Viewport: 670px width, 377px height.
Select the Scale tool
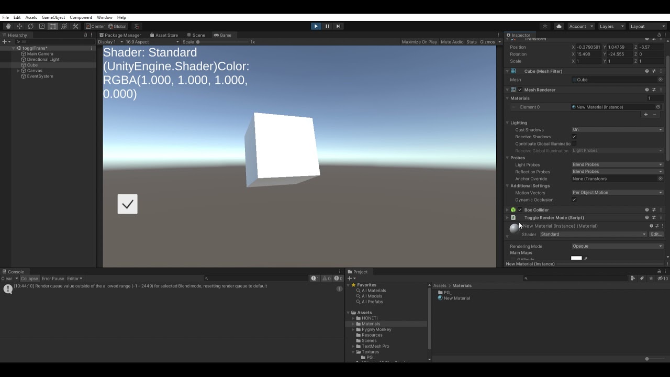(x=42, y=26)
